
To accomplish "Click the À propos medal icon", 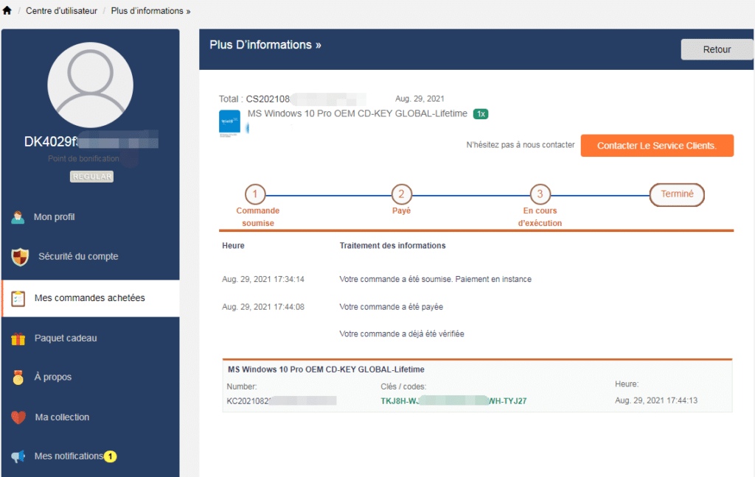I will click(x=18, y=378).
